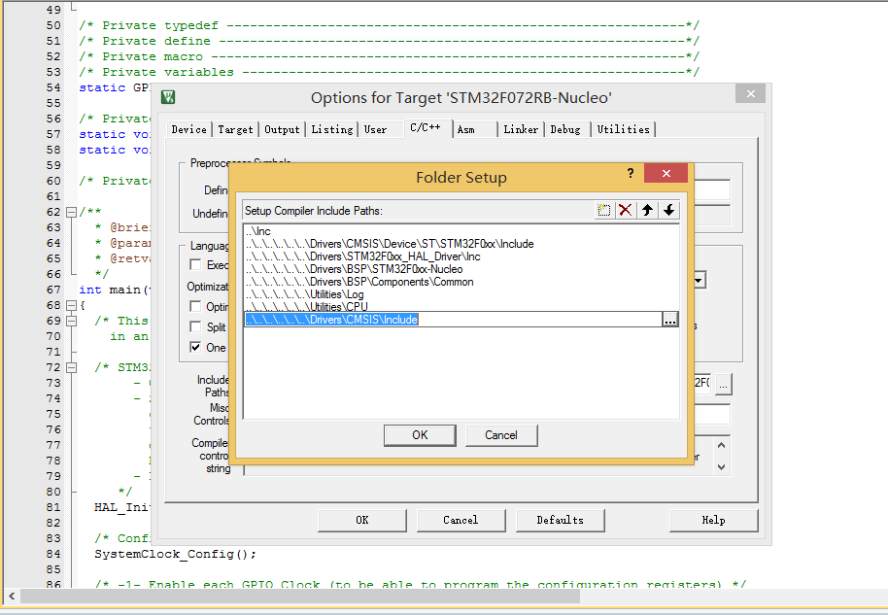This screenshot has height=615, width=888.
Task: Switch to the Utilities tab
Action: pos(624,129)
